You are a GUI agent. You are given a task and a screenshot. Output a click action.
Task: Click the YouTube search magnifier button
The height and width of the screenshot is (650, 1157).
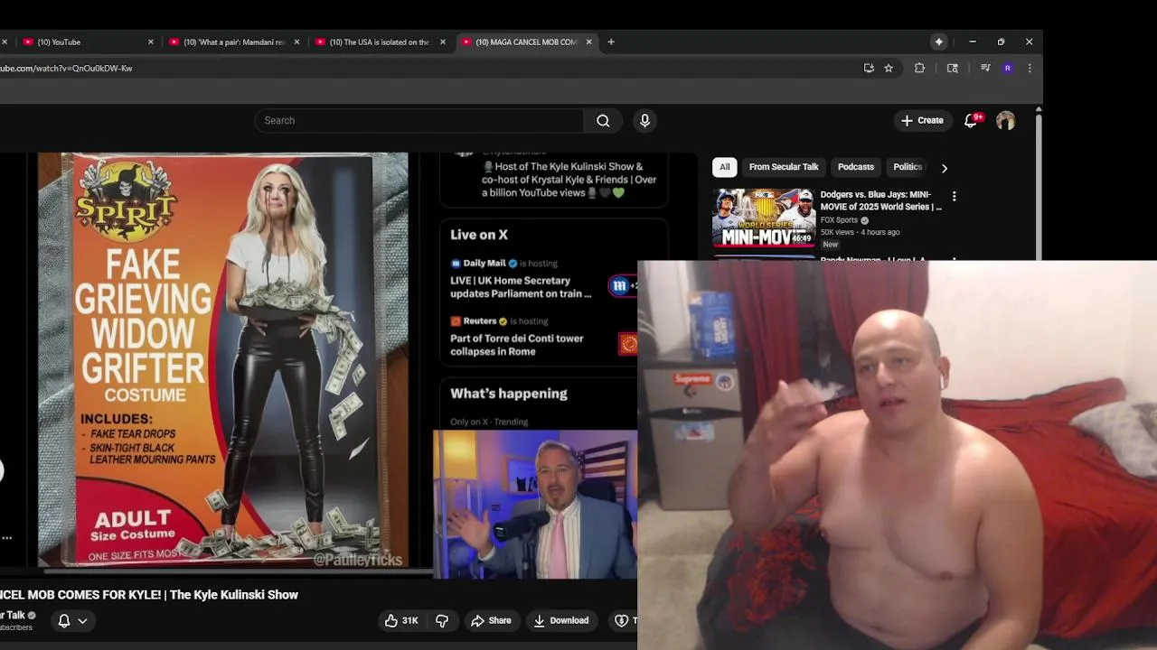tap(603, 120)
